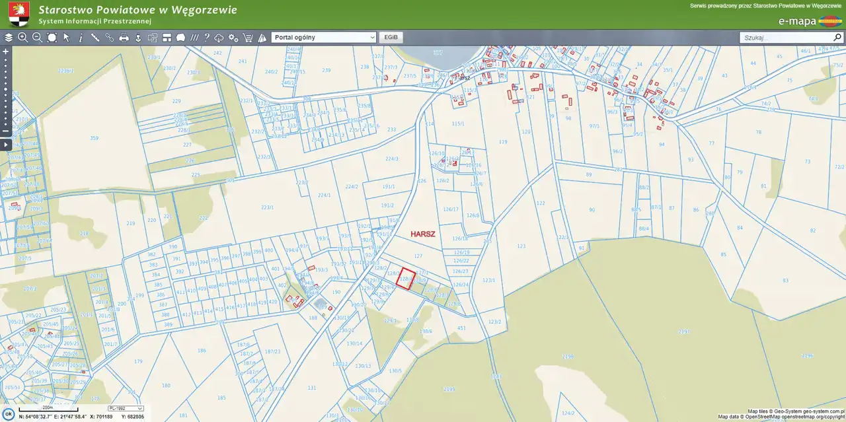Click the Szukaj search field
Image resolution: width=846 pixels, height=422 pixels.
coord(785,38)
